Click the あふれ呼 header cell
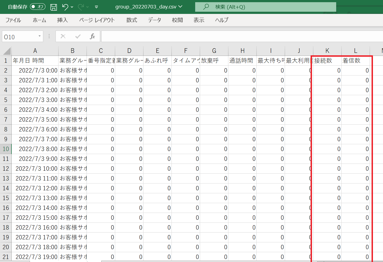Image resolution: width=383 pixels, height=262 pixels. click(158, 61)
